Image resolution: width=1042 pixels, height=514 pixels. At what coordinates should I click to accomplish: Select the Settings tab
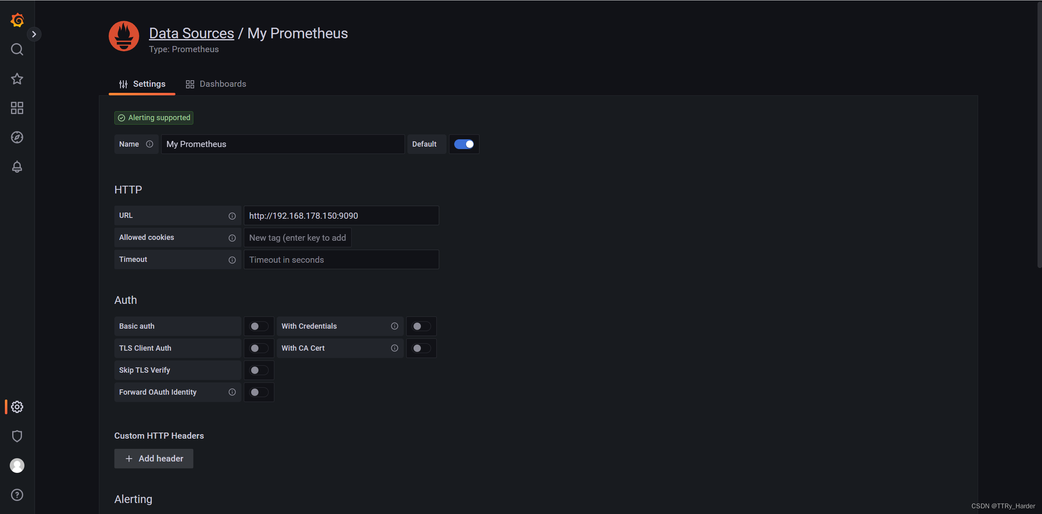[142, 84]
